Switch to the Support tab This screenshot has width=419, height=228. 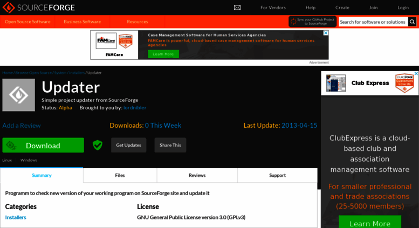(277, 175)
